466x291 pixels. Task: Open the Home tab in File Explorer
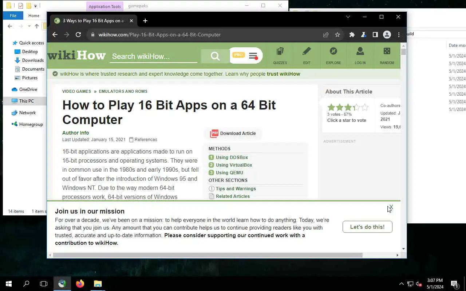(x=34, y=16)
